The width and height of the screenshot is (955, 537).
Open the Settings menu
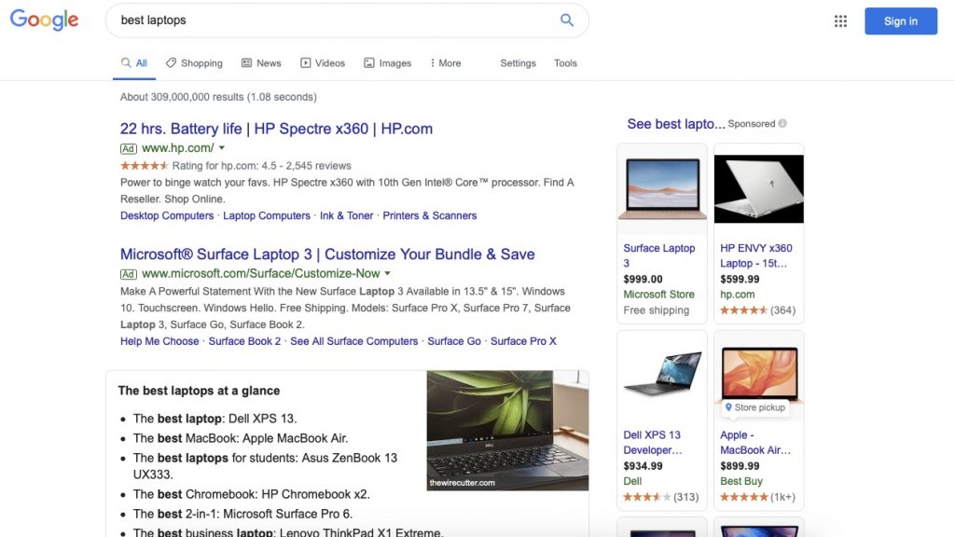tap(518, 62)
